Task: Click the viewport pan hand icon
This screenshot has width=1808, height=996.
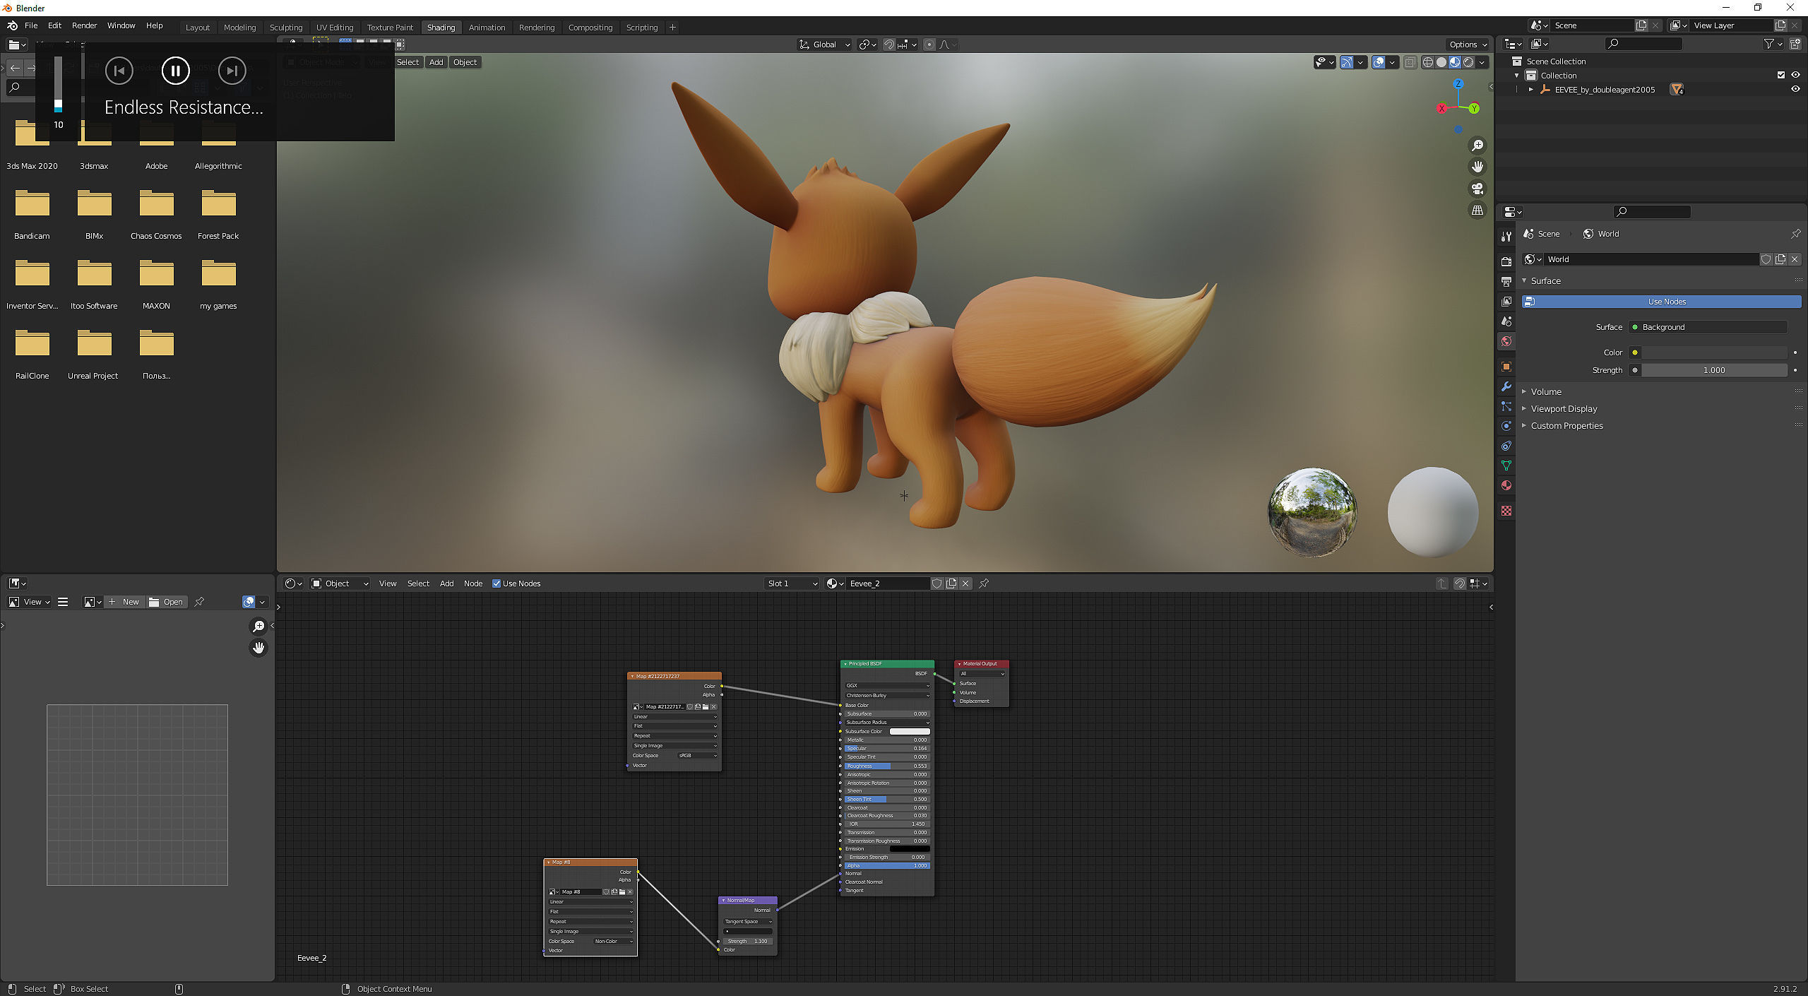Action: 1477,167
